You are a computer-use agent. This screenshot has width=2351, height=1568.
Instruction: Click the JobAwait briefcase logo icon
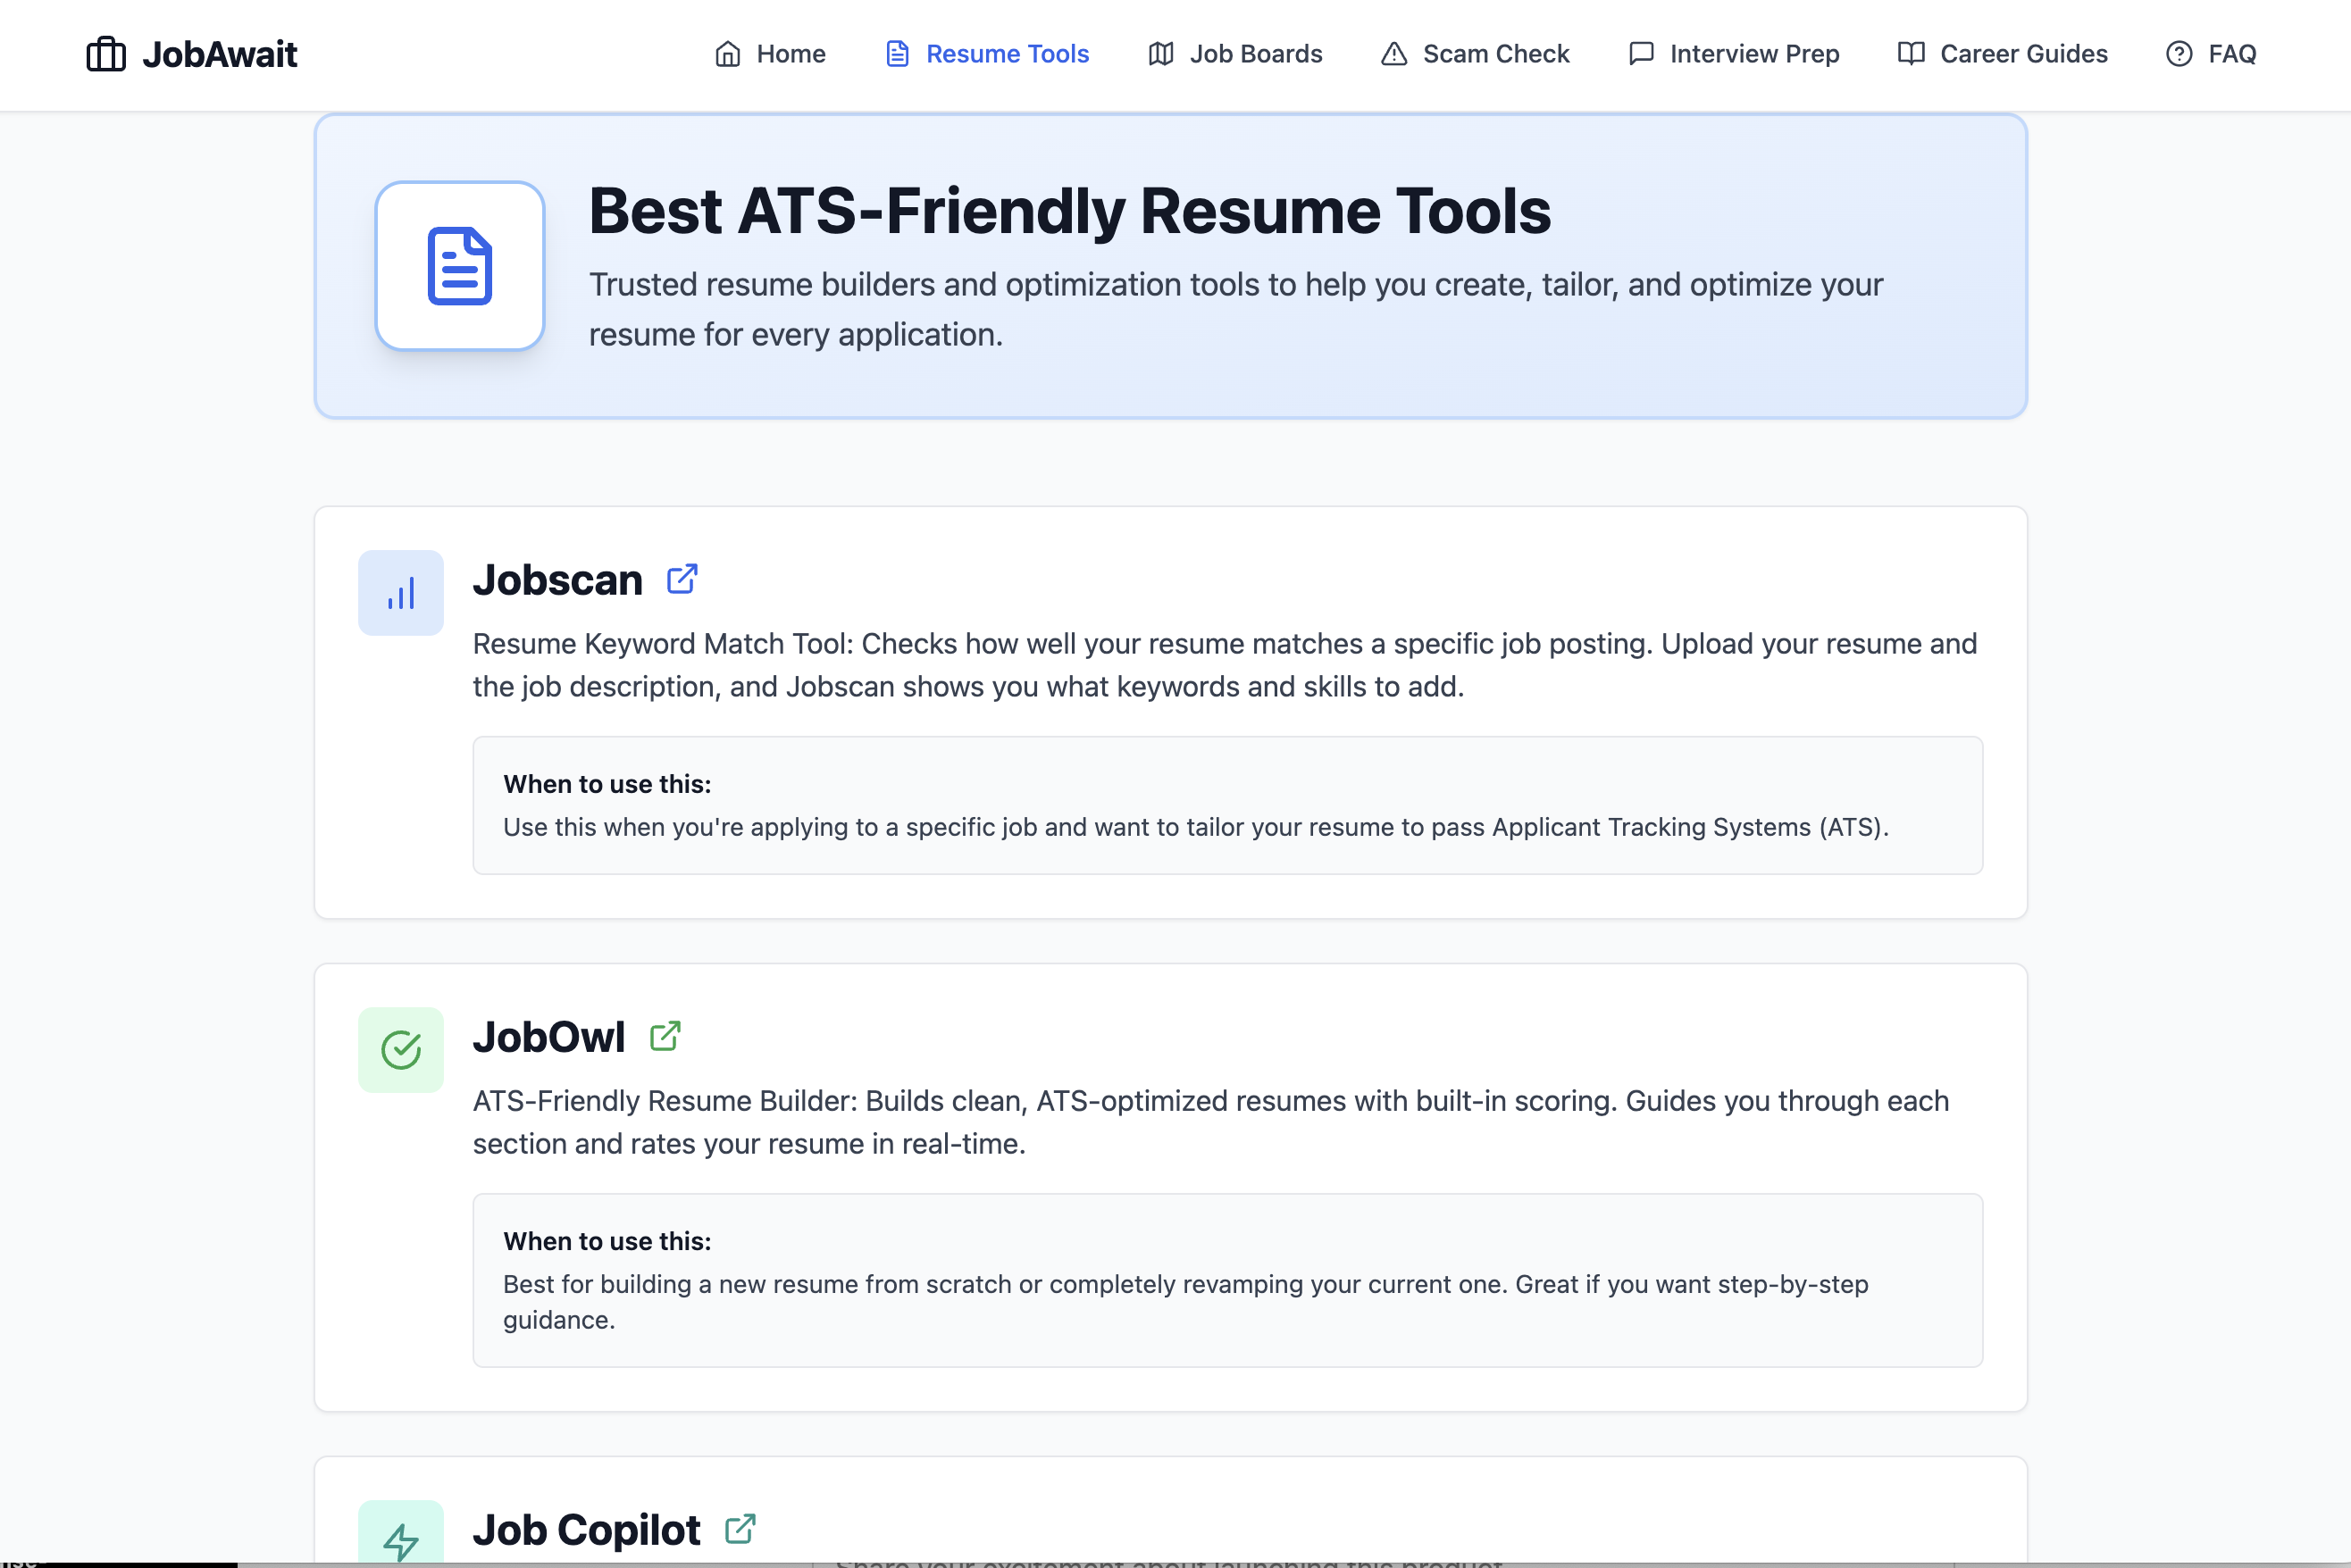(106, 54)
